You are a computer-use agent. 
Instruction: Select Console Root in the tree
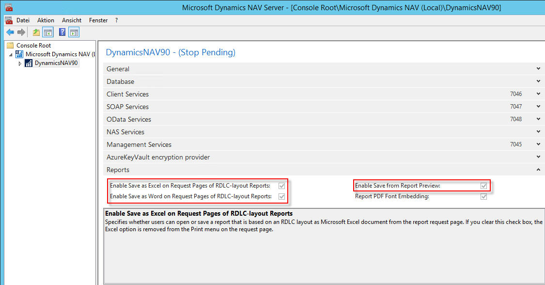click(x=34, y=45)
